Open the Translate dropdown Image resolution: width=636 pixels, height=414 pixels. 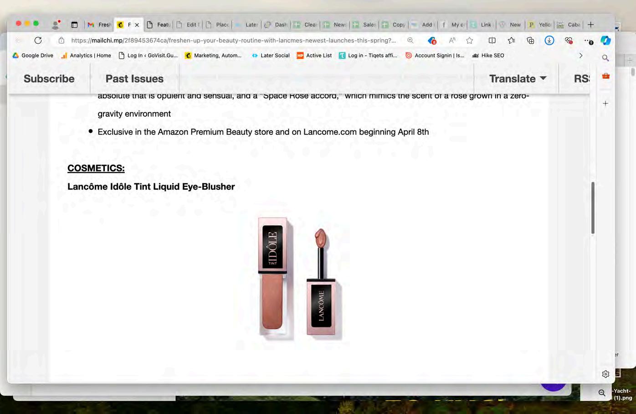(x=517, y=78)
